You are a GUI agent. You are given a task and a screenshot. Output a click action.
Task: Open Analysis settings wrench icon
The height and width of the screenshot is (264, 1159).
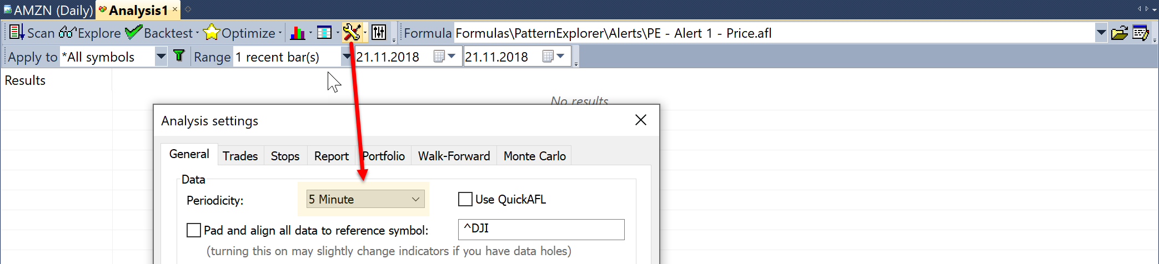click(352, 33)
